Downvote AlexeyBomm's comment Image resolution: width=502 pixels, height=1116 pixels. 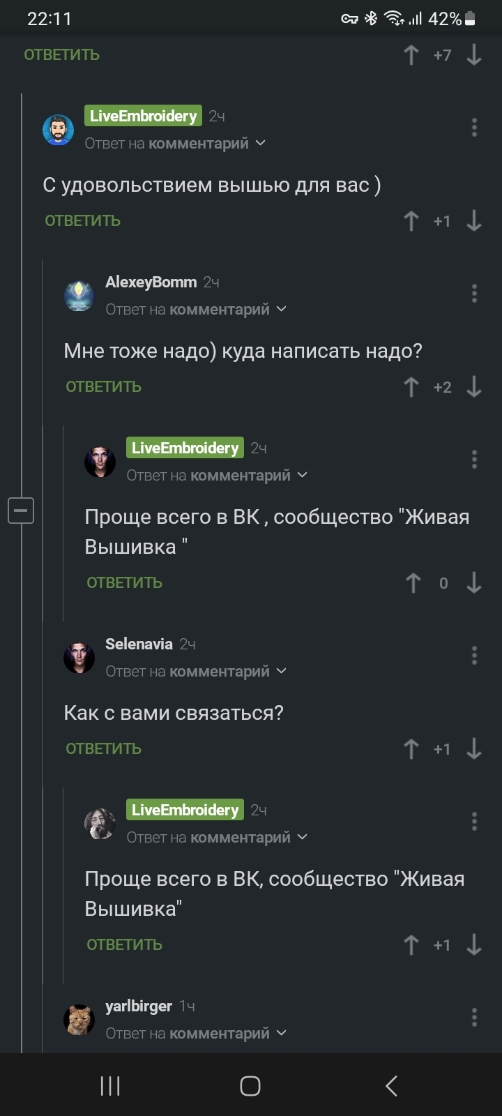pos(474,387)
